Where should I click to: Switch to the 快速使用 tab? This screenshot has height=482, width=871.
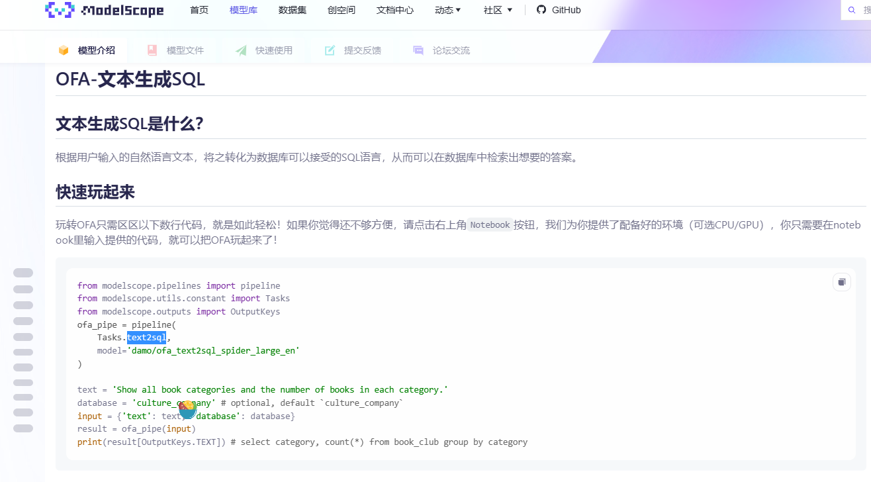[265, 50]
